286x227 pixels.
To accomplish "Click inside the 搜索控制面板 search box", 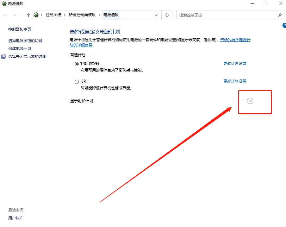I will tap(221, 15).
